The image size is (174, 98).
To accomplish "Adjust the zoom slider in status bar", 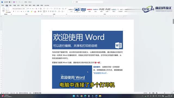I will [x=164, y=93].
